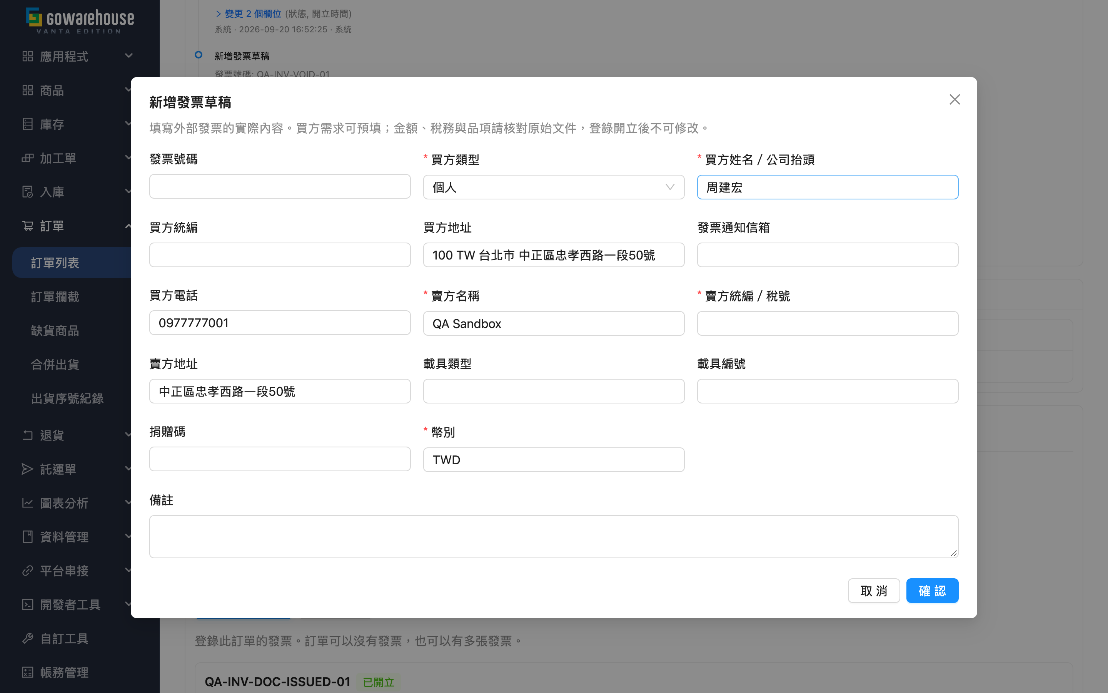Click the 資料管理 sidebar icon
Image resolution: width=1108 pixels, height=693 pixels.
[27, 537]
